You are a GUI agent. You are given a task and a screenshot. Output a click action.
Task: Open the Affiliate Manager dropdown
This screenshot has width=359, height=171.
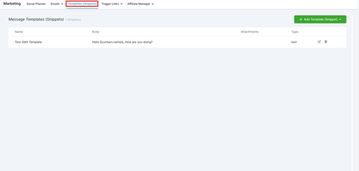click(x=140, y=4)
